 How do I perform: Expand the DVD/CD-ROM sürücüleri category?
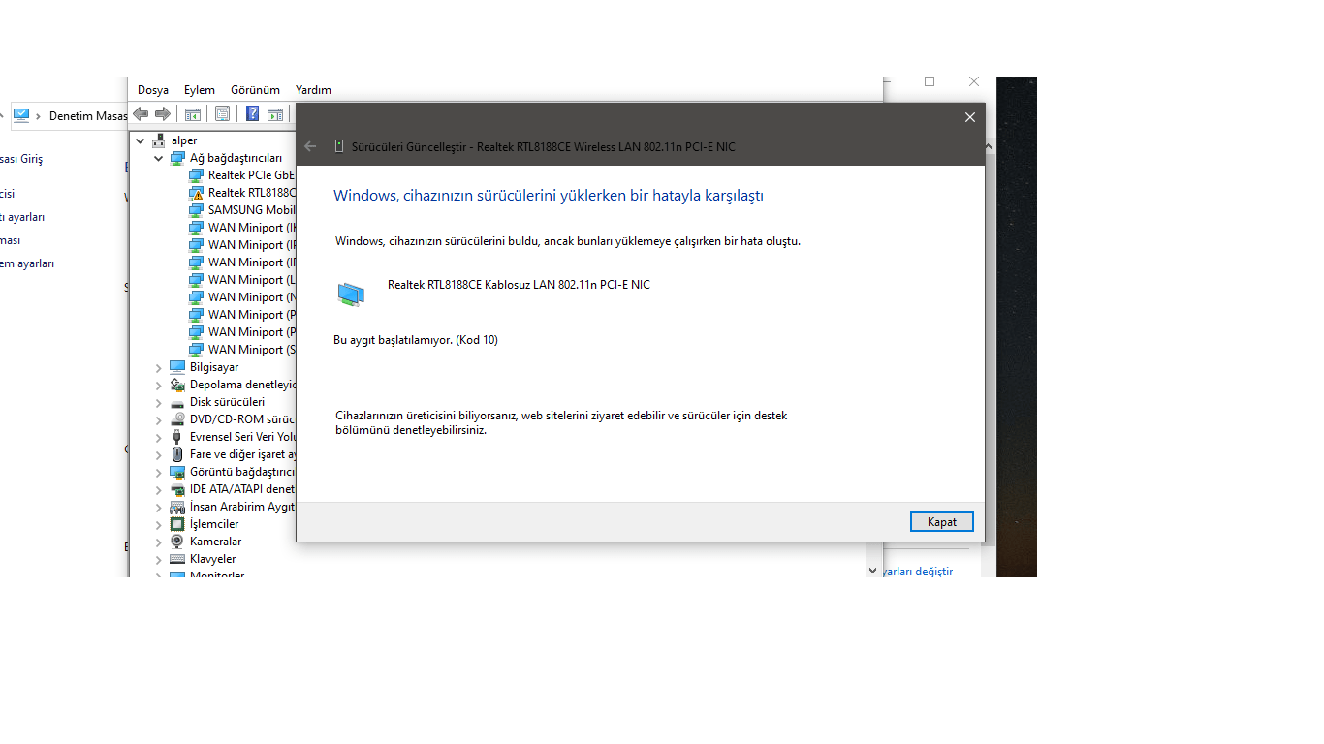coord(159,419)
